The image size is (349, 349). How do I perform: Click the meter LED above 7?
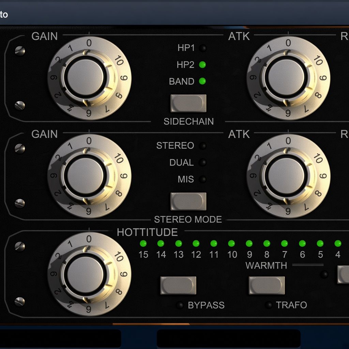tap(285, 243)
